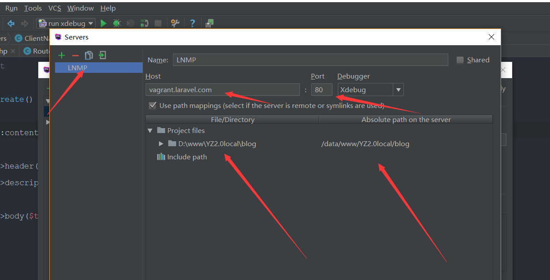The height and width of the screenshot is (280, 550).
Task: Click the folder icon of D:\www\YZ2.0local\blog
Action: [172, 144]
